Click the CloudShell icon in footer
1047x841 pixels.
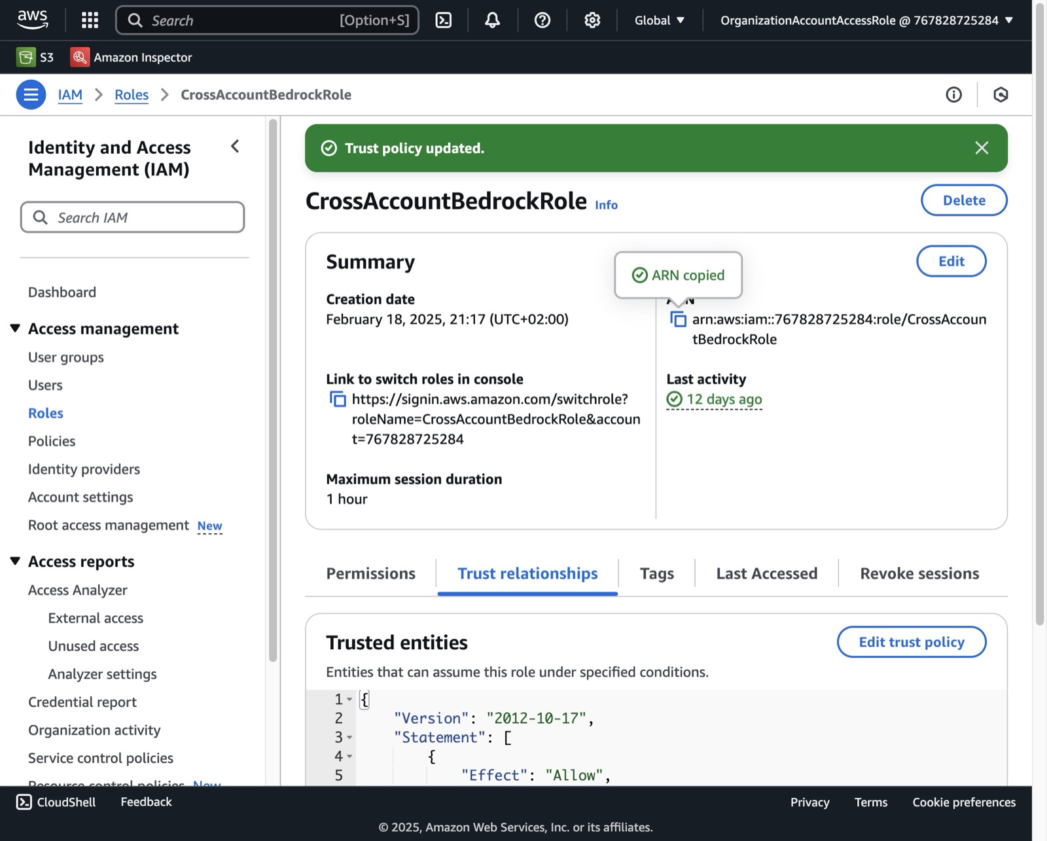(x=24, y=802)
